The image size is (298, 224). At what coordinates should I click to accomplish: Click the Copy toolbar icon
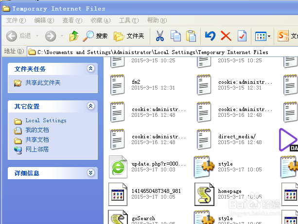pyautogui.click(x=175, y=36)
